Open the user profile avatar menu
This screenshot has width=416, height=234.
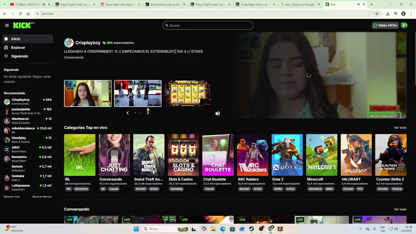point(404,25)
